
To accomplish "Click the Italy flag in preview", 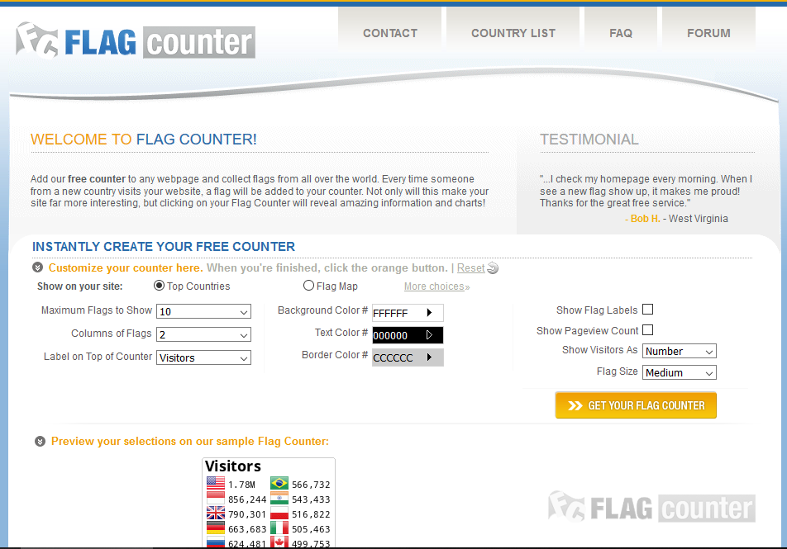I will click(279, 528).
